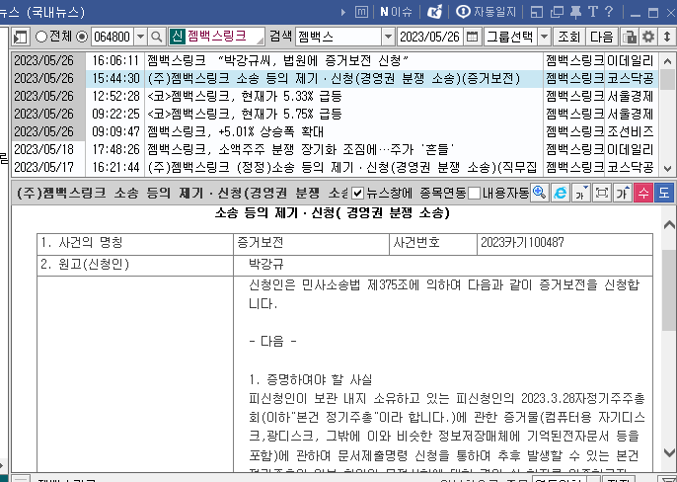Open the article in Internet Explorer icon
The width and height of the screenshot is (677, 482).
[560, 193]
